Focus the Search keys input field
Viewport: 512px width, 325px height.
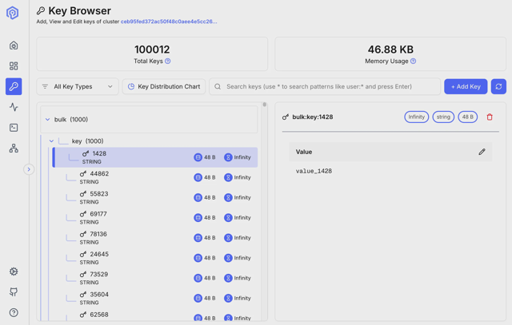click(x=325, y=86)
